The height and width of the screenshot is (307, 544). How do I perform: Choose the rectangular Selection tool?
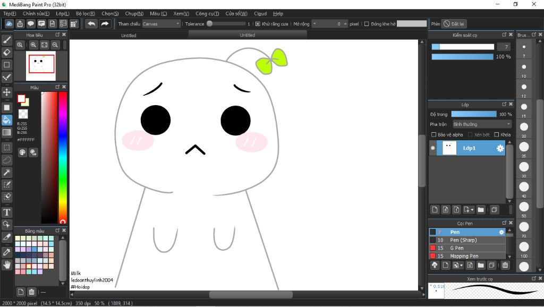click(6, 148)
